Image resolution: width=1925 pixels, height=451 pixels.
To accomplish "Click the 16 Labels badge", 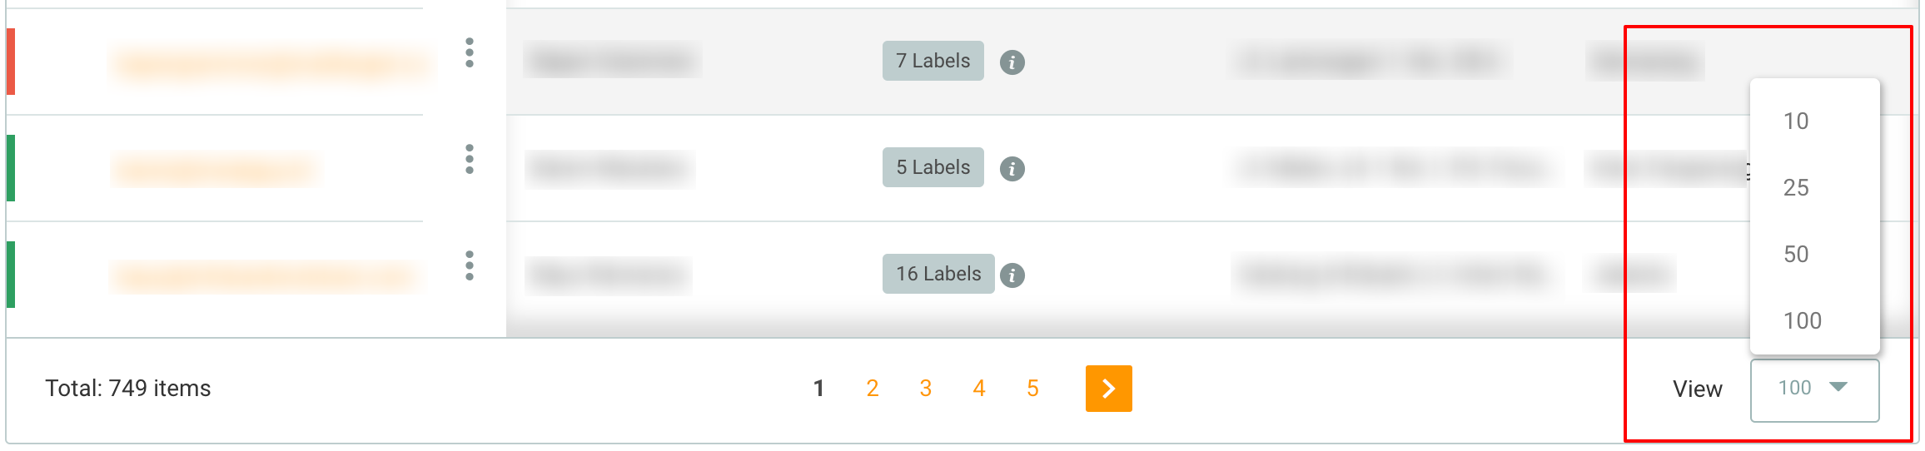I will (938, 274).
